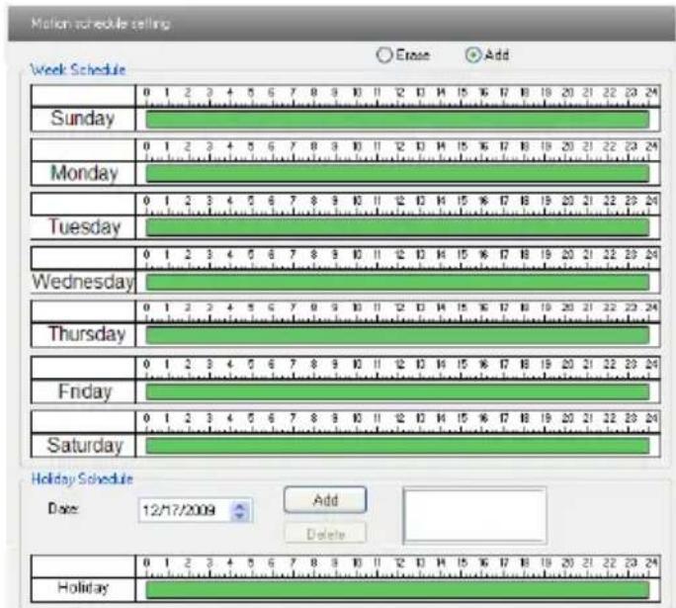Click Saturday's green schedule bar
This screenshot has height=608, width=676.
coord(397,446)
